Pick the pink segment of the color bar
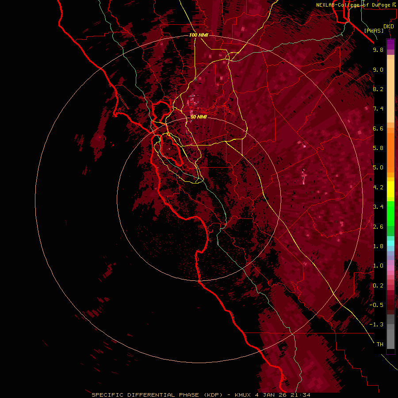 pyautogui.click(x=390, y=268)
